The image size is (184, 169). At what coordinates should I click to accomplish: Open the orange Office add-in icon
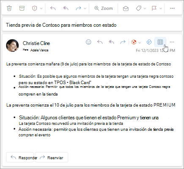(x=134, y=42)
